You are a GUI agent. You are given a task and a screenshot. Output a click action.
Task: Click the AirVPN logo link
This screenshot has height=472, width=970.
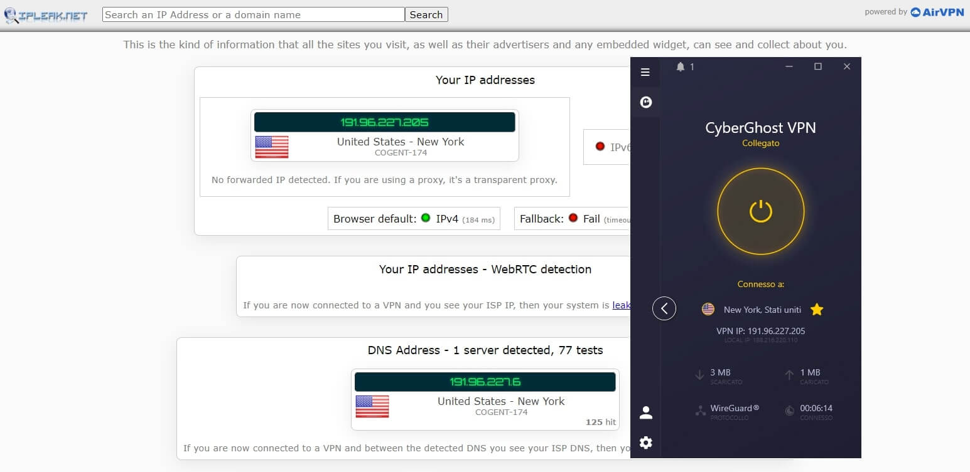pos(937,12)
